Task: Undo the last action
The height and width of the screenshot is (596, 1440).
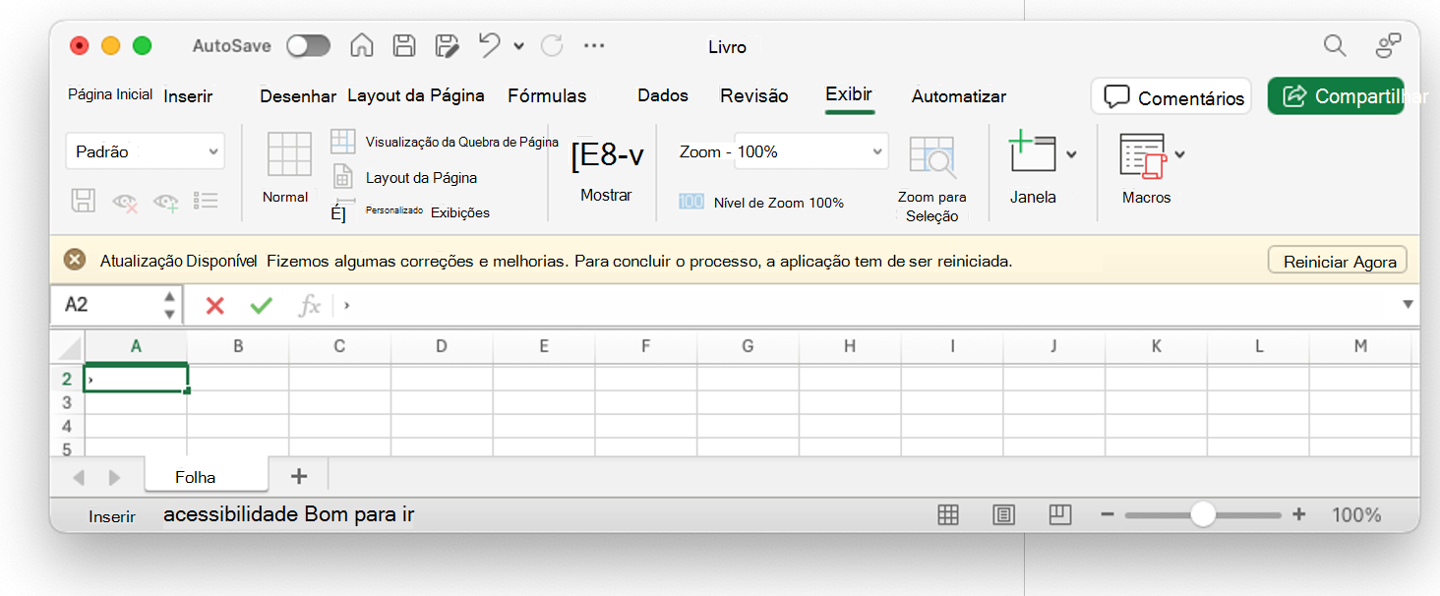Action: click(x=490, y=45)
